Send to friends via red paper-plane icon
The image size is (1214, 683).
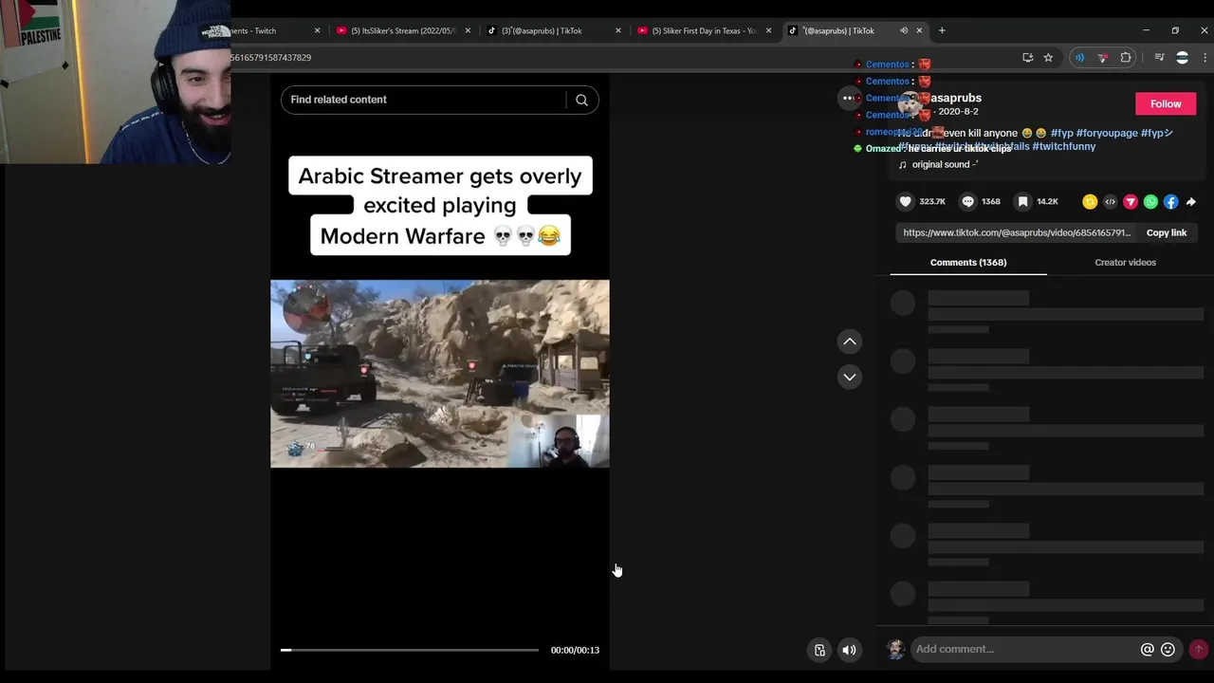[1131, 201]
